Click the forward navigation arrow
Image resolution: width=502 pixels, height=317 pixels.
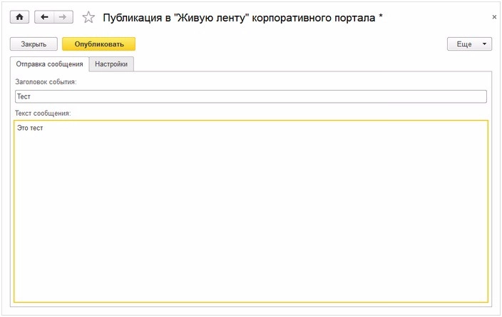coord(63,16)
